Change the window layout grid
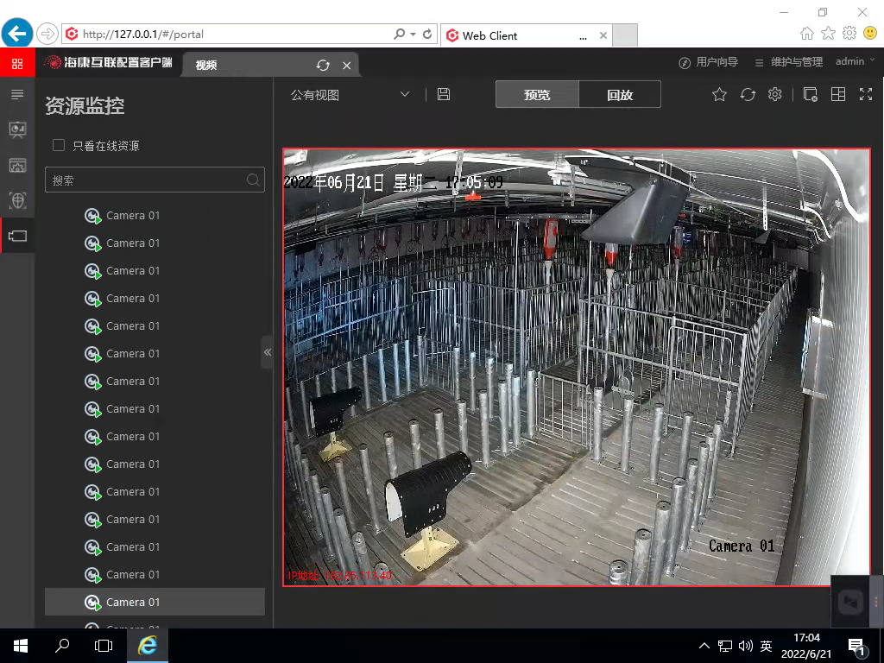 tap(837, 95)
